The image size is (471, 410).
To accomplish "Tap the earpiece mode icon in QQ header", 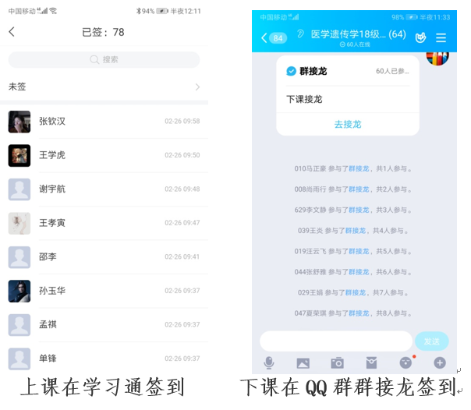I will coord(300,34).
